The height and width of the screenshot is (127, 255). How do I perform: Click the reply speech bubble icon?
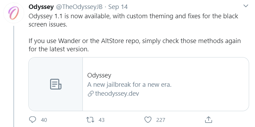pos(32,120)
